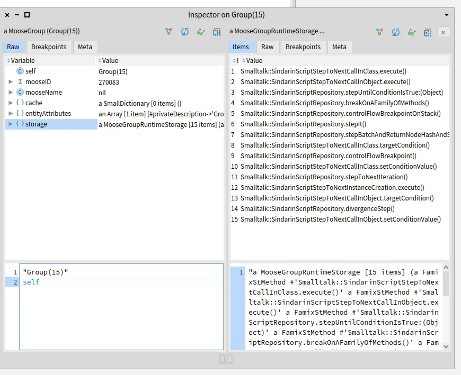
Task: Click the right code pane scrollbar thumb
Action: pyautogui.click(x=446, y=283)
